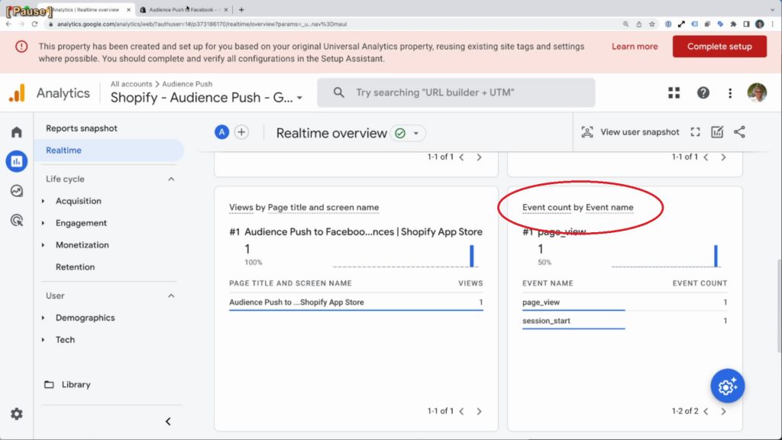The width and height of the screenshot is (782, 440).
Task: Switch to the Analytics Realtime overview tab
Action: click(x=86, y=9)
